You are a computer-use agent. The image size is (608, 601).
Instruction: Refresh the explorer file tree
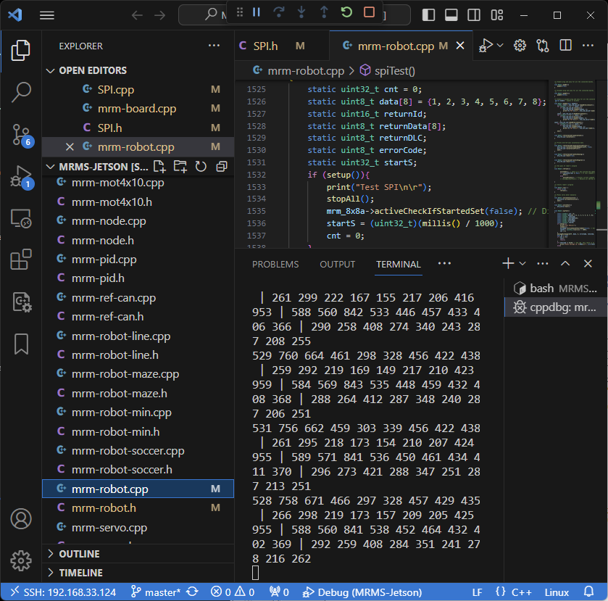click(201, 167)
